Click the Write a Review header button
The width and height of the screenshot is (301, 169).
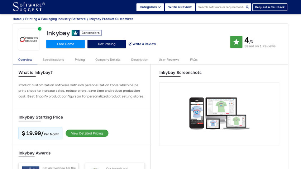coord(180,7)
